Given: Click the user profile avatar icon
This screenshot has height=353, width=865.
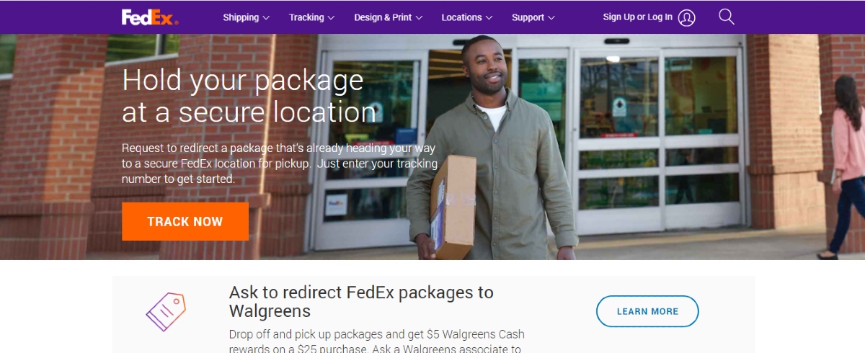Looking at the screenshot, I should [687, 17].
